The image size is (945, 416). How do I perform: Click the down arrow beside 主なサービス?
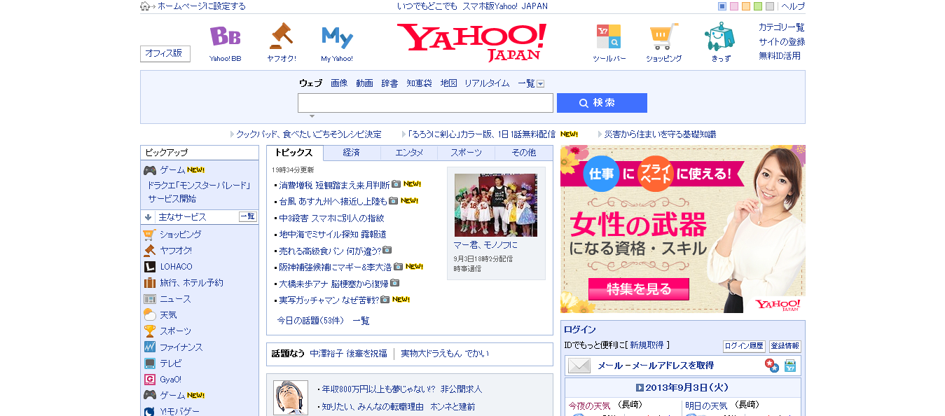click(149, 217)
